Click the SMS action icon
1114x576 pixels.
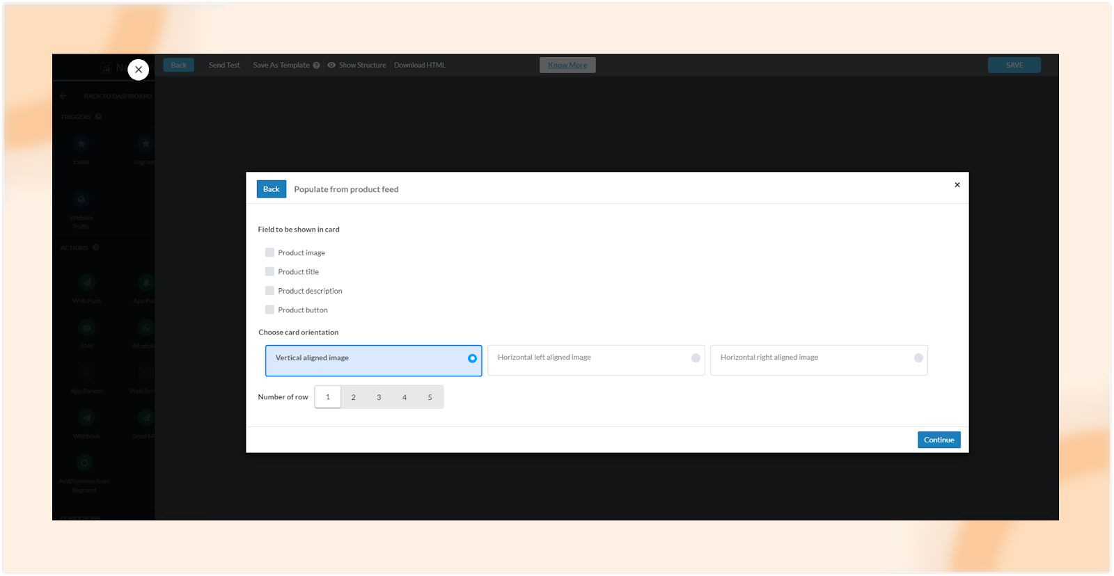click(86, 328)
